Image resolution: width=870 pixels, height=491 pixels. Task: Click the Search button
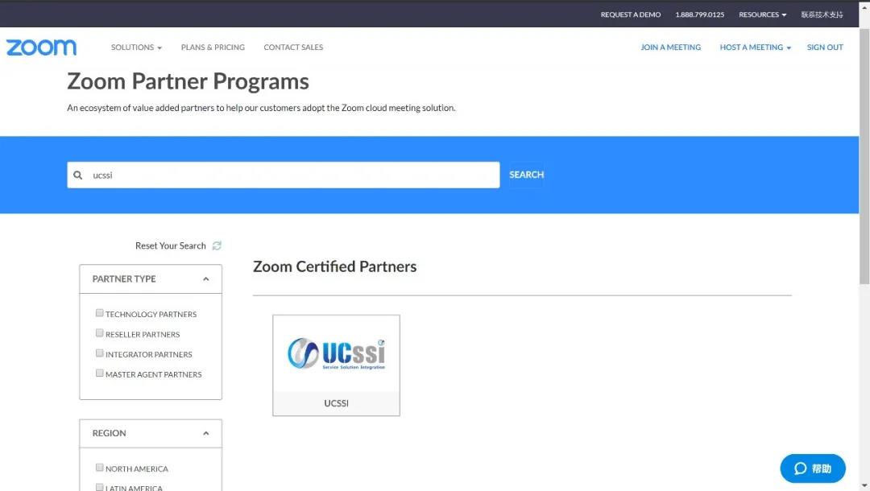pyautogui.click(x=527, y=175)
